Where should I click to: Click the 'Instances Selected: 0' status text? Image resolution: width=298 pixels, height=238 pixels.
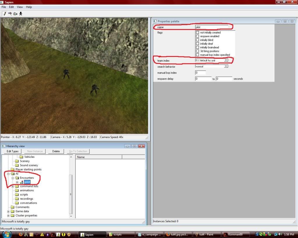pos(166,221)
